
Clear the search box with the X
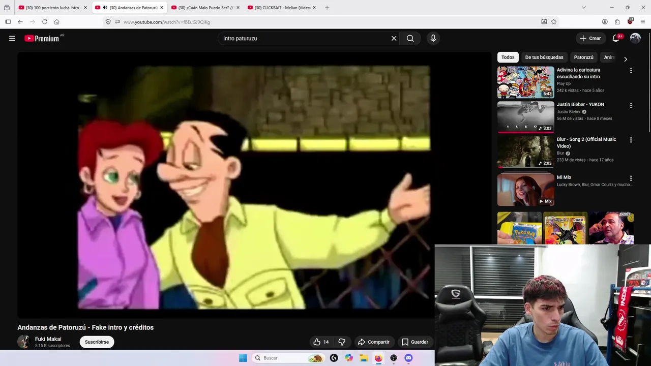pos(394,38)
